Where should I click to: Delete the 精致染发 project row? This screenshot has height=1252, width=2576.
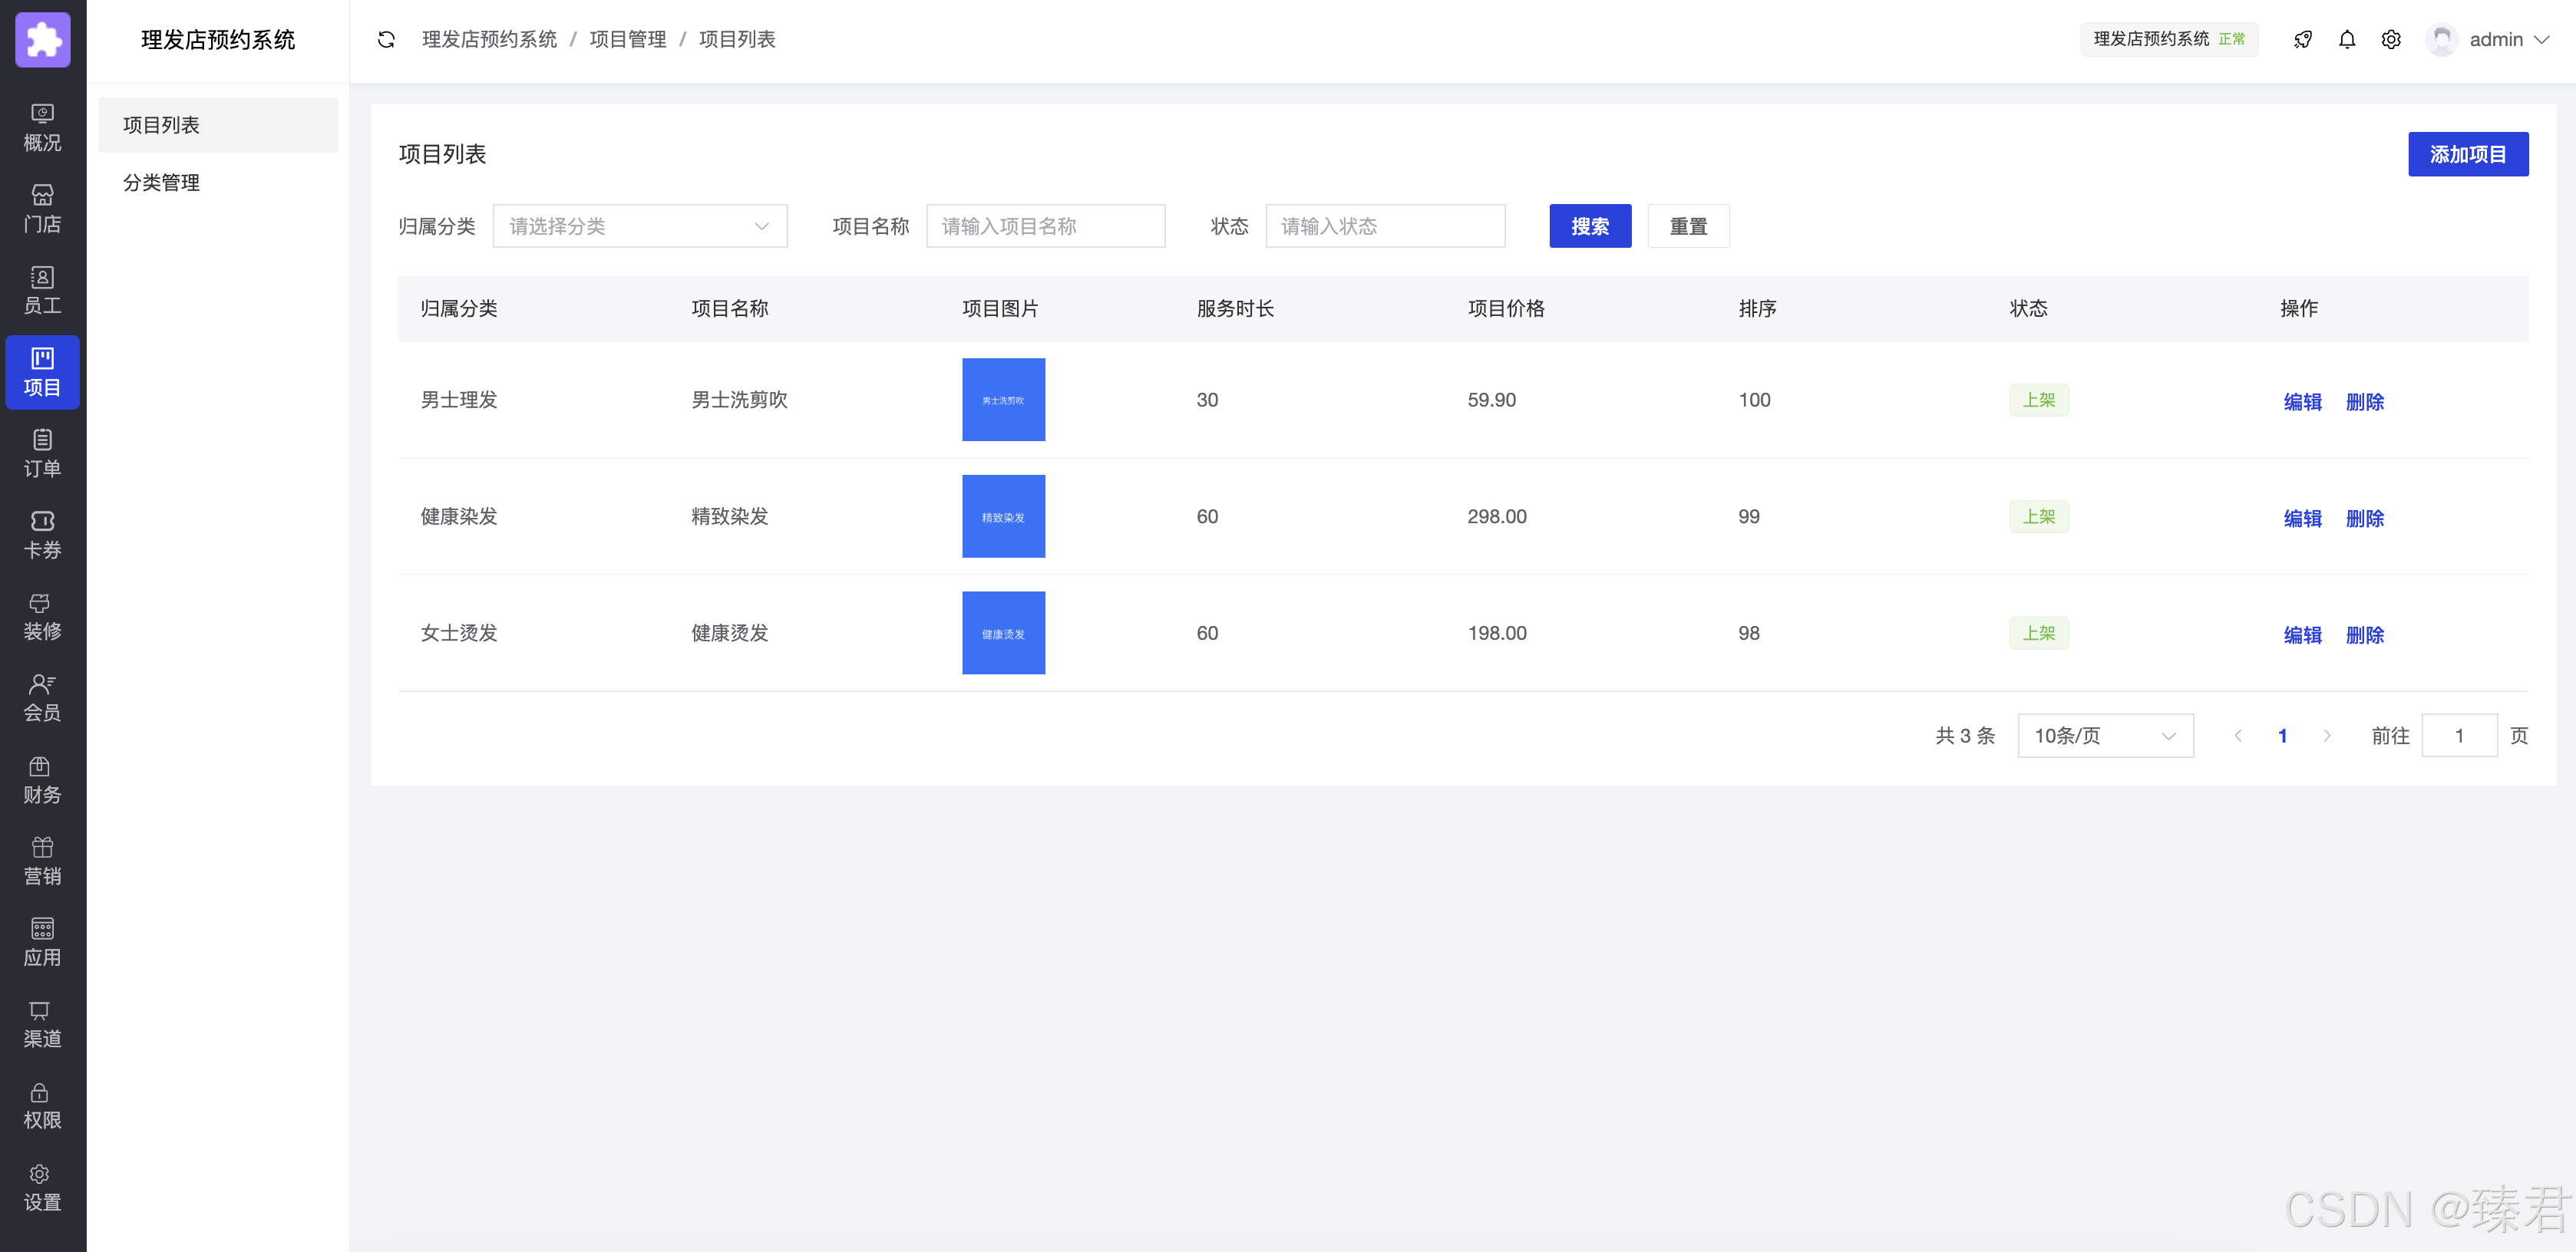[x=2365, y=519]
